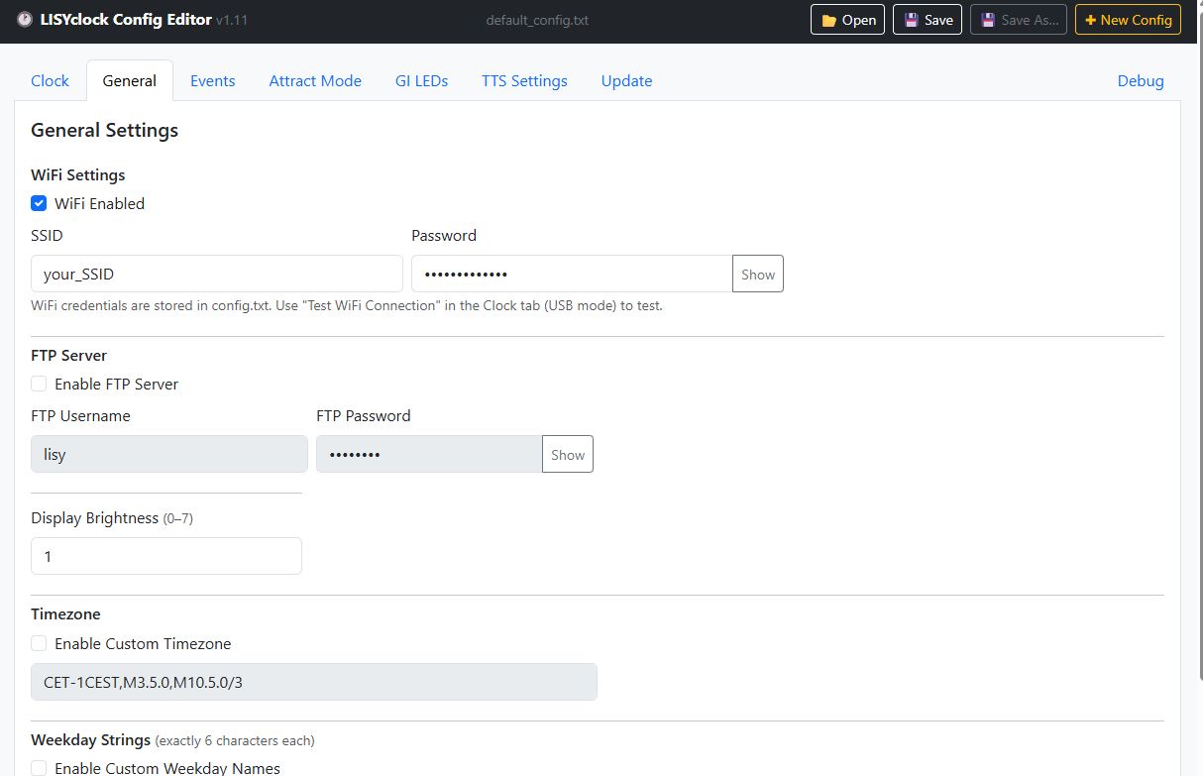Click the WiFi Password field
The width and height of the screenshot is (1203, 776).
571,275
